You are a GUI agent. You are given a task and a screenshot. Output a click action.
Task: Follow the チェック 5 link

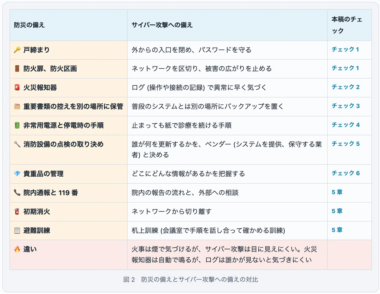click(346, 144)
